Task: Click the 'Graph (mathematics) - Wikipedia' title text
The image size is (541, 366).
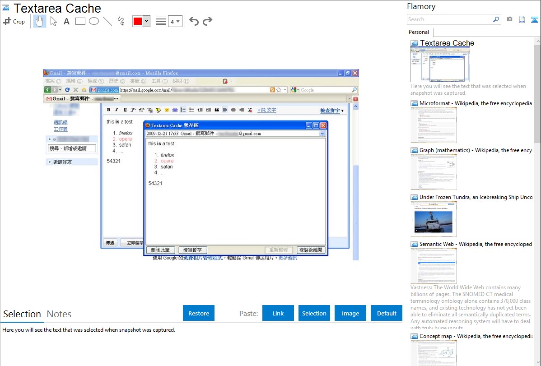Action: pos(476,150)
